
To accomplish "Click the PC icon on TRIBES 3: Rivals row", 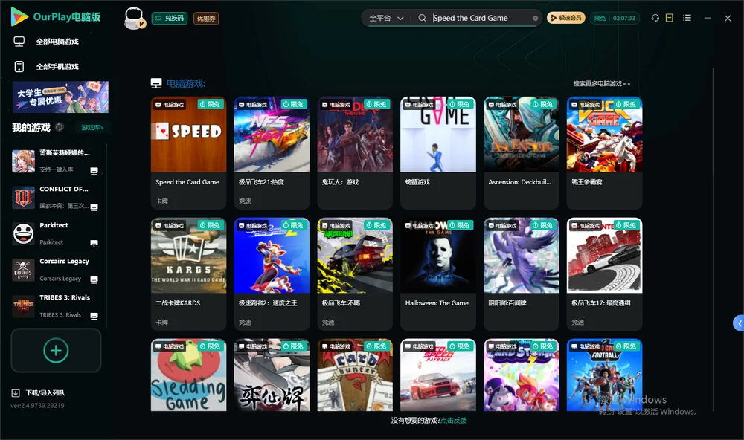I will [x=94, y=317].
